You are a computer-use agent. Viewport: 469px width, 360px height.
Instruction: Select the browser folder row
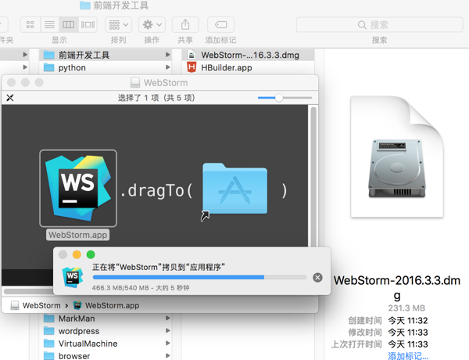106,356
